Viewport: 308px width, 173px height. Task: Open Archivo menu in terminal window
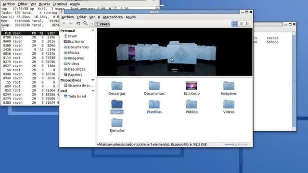9,4
